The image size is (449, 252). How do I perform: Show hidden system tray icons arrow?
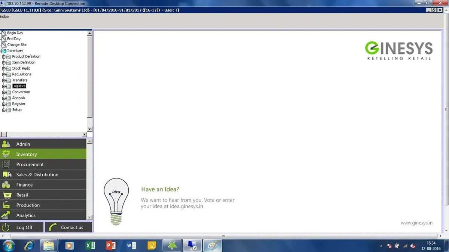click(381, 246)
